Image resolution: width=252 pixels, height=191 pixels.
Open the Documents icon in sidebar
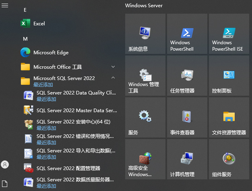[5, 184]
